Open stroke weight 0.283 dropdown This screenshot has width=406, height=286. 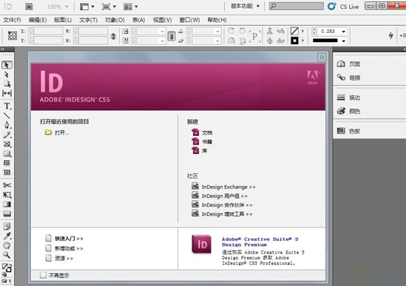pos(343,31)
